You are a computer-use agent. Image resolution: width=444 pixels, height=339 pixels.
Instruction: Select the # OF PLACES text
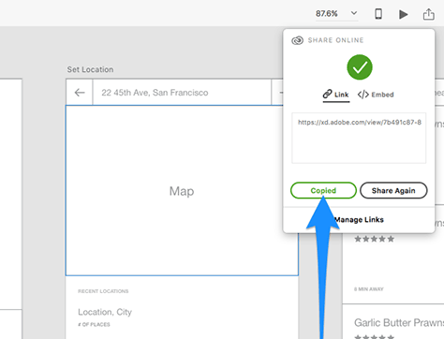click(94, 325)
